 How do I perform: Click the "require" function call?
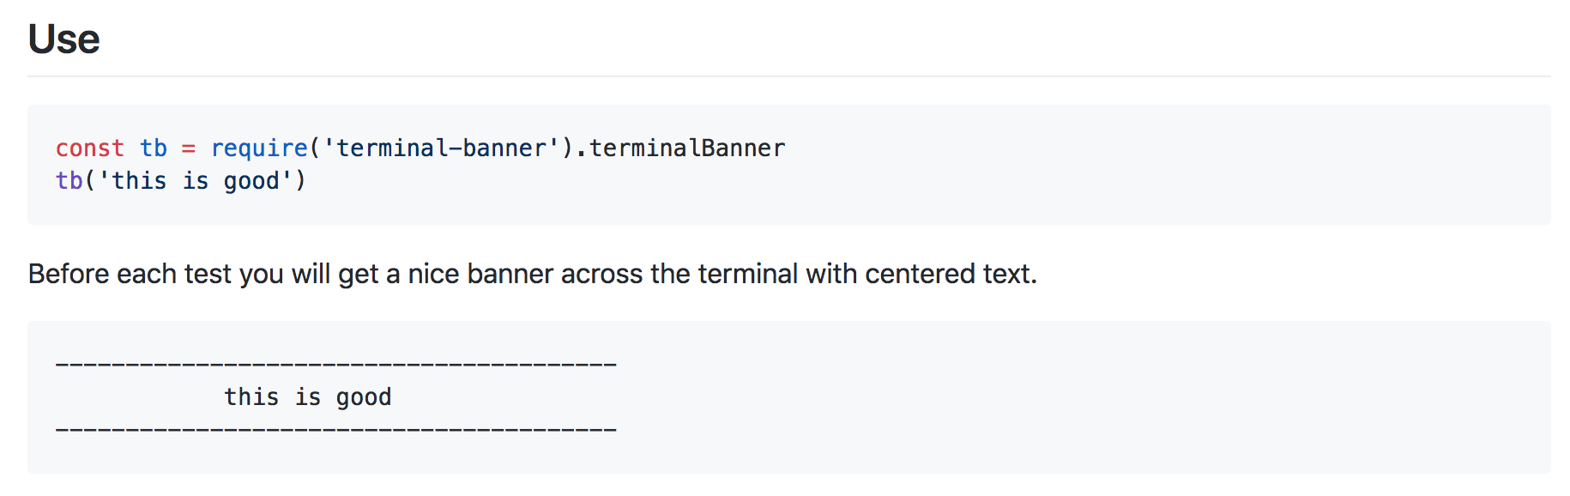(x=259, y=148)
